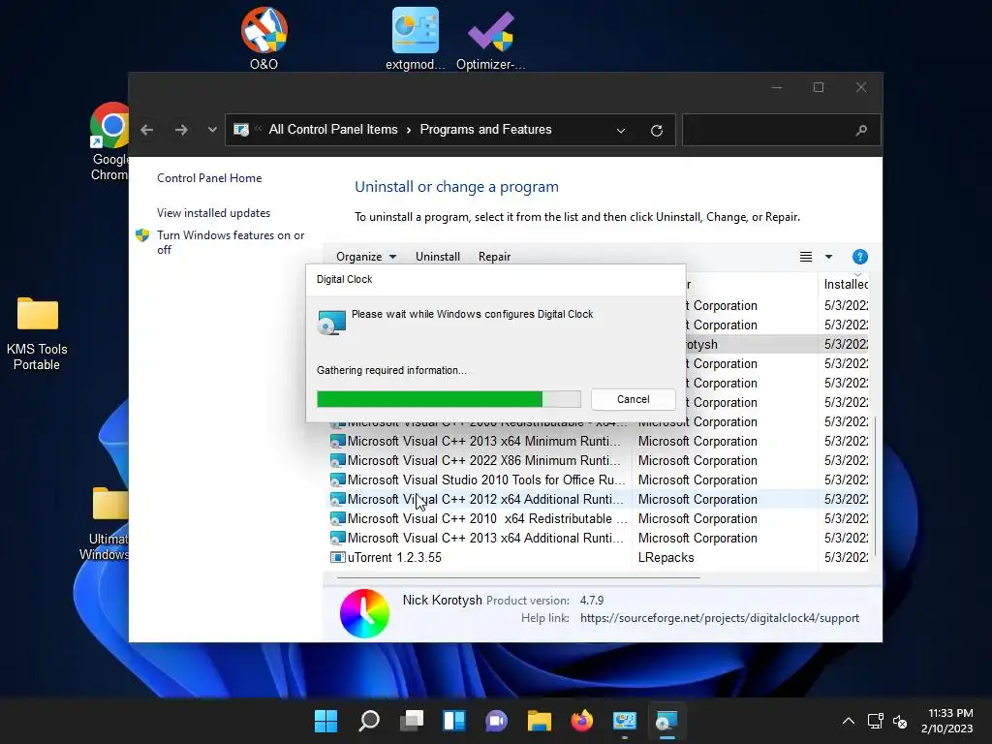Open View installed updates link
The width and height of the screenshot is (992, 744).
[213, 212]
